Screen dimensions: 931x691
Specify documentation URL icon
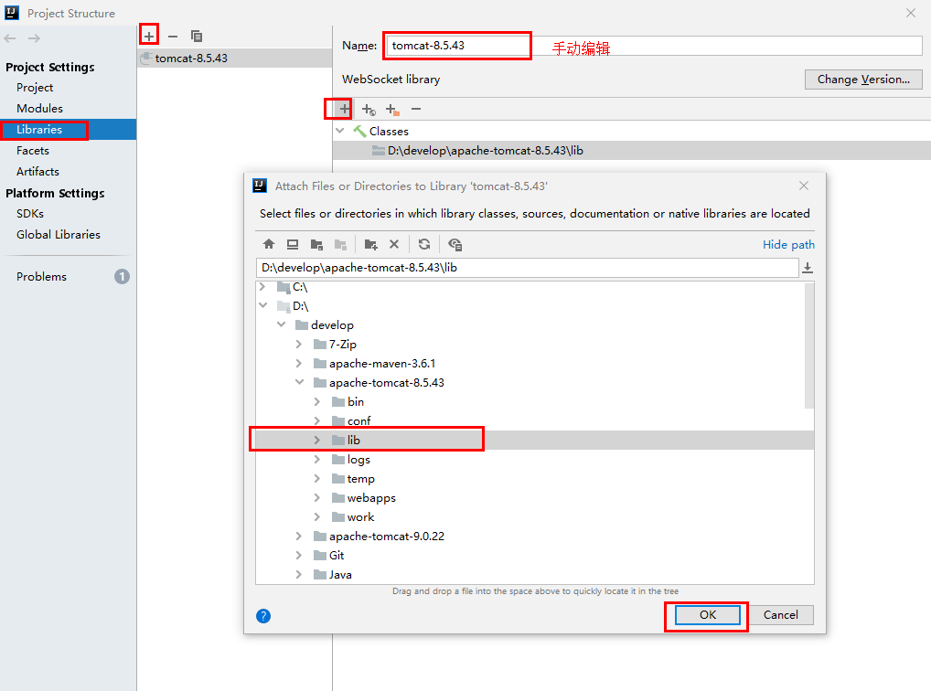click(x=369, y=110)
